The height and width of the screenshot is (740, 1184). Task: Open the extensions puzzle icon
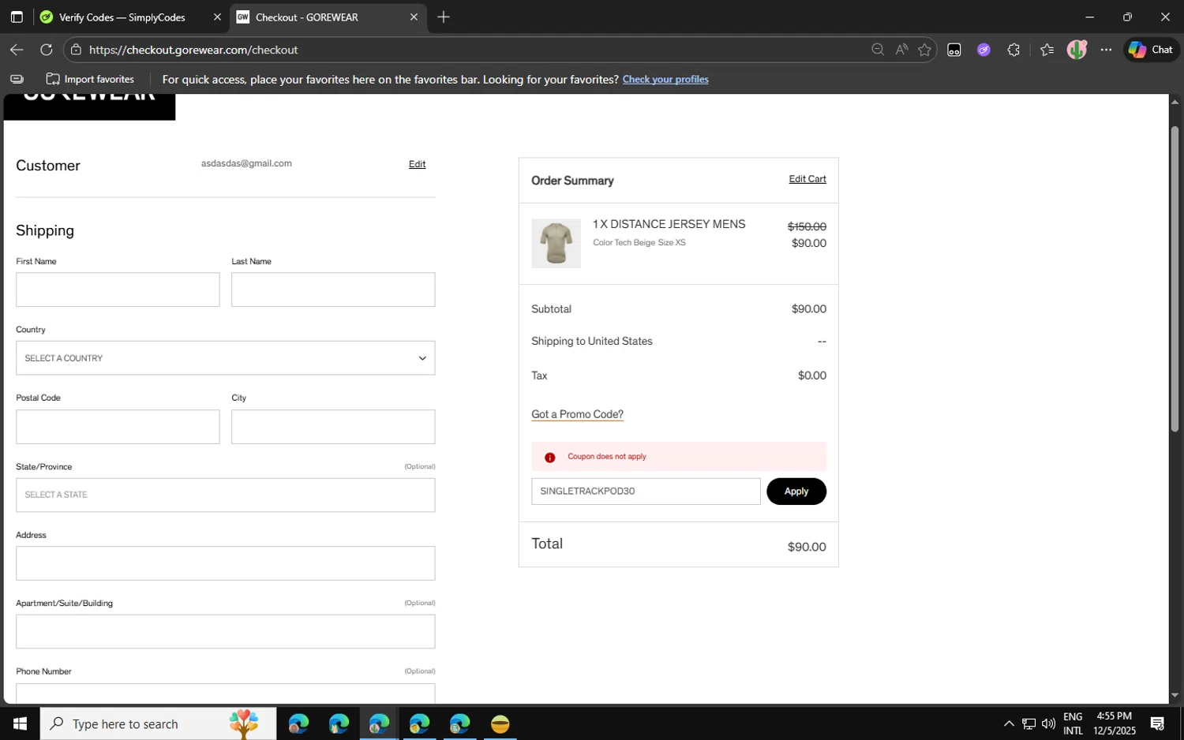pos(1014,50)
